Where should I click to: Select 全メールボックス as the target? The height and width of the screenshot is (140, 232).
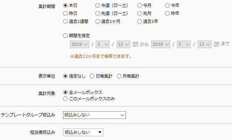[65, 93]
